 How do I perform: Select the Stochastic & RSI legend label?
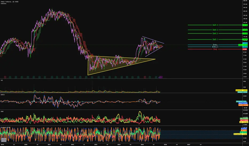(x=5, y=127)
